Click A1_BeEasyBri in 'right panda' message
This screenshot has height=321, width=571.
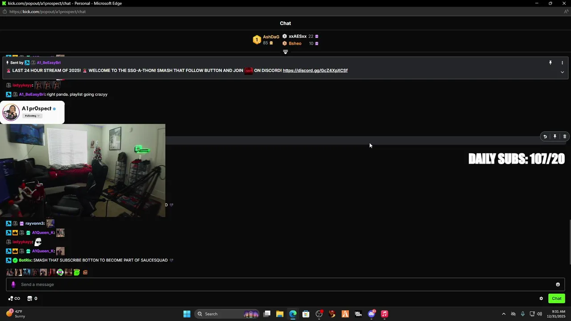click(x=32, y=95)
